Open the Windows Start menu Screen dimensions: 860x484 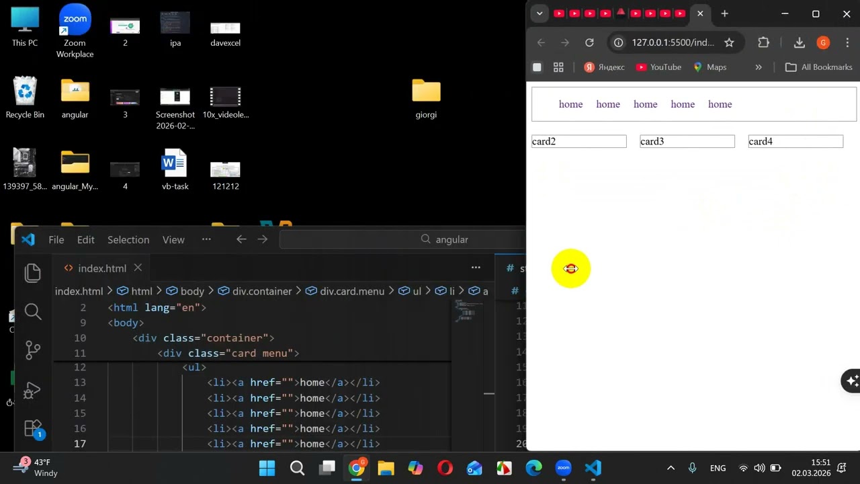tap(267, 468)
